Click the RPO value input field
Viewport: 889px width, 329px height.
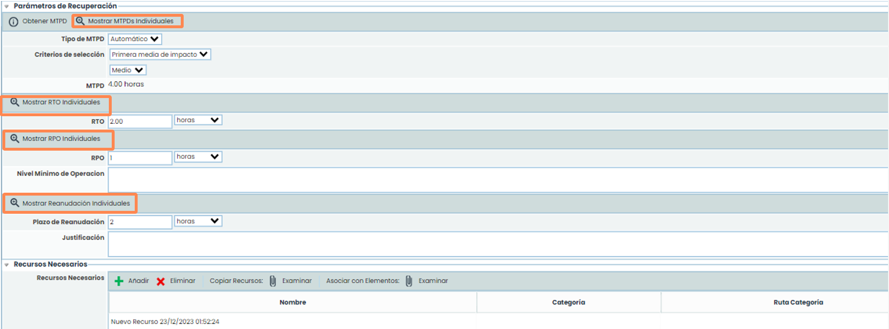pos(140,158)
